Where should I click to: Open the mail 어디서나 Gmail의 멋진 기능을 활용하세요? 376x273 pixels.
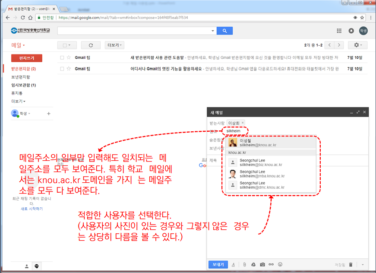coord(212,69)
